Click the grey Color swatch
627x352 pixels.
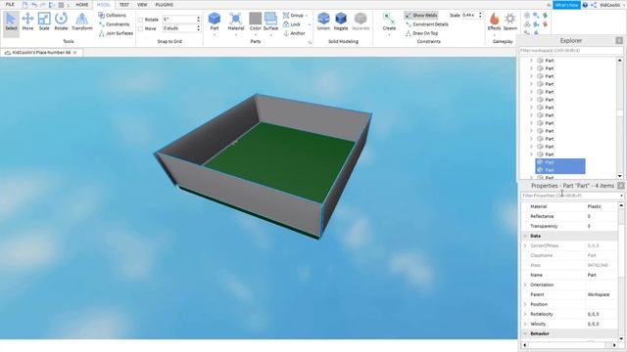pos(255,19)
